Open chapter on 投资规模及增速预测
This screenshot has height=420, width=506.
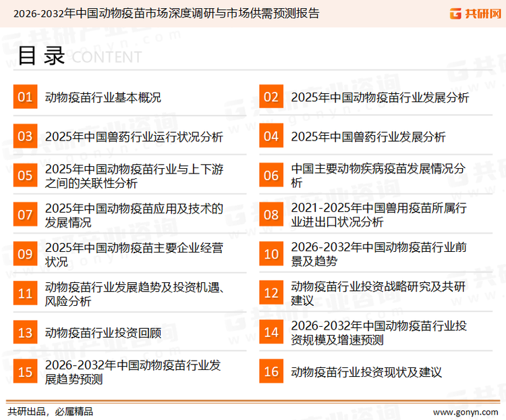point(379,333)
